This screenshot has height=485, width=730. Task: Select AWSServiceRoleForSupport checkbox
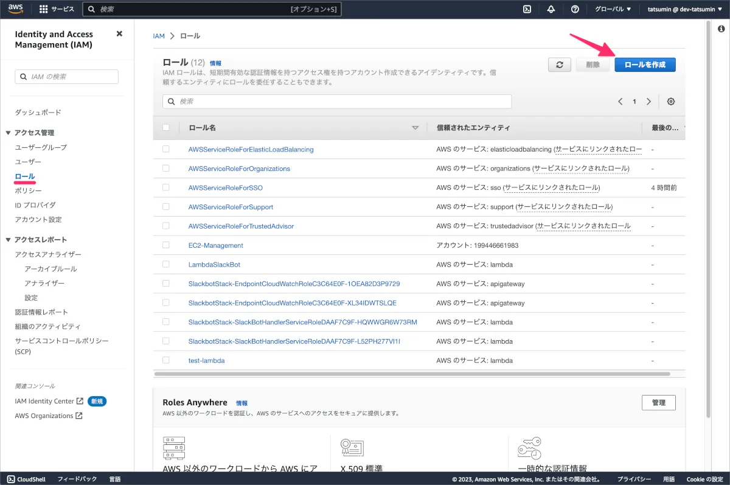pos(166,207)
